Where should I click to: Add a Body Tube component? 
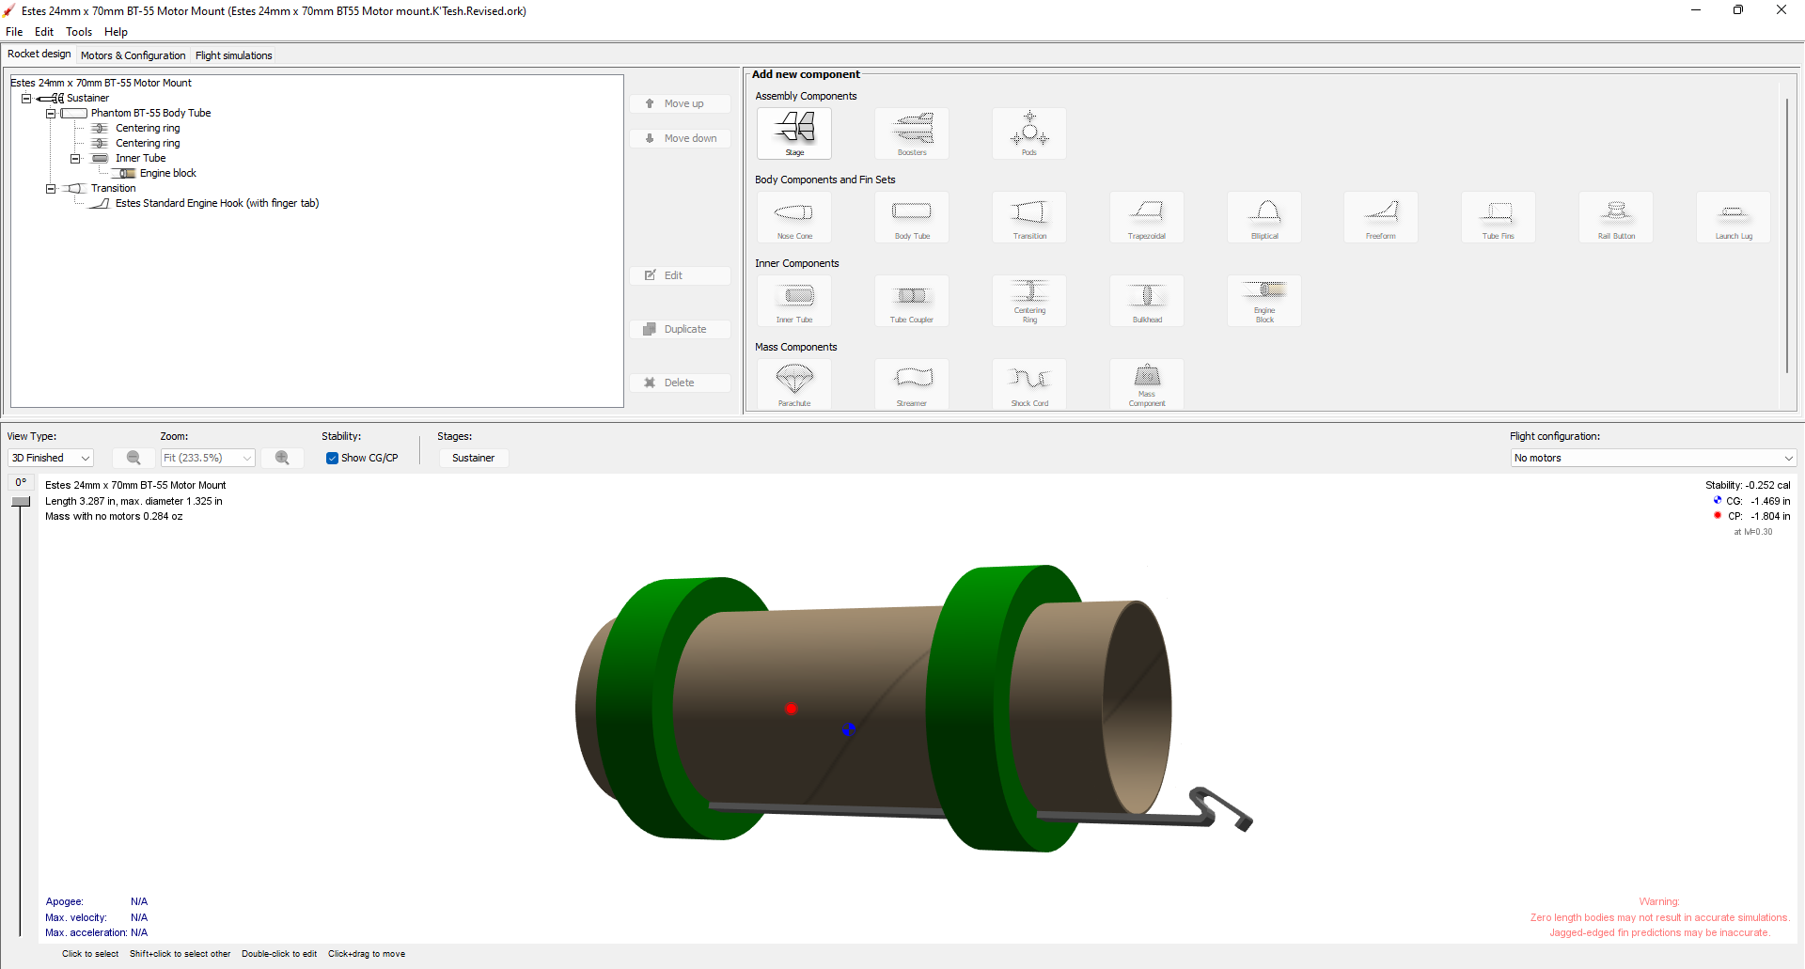pos(912,217)
